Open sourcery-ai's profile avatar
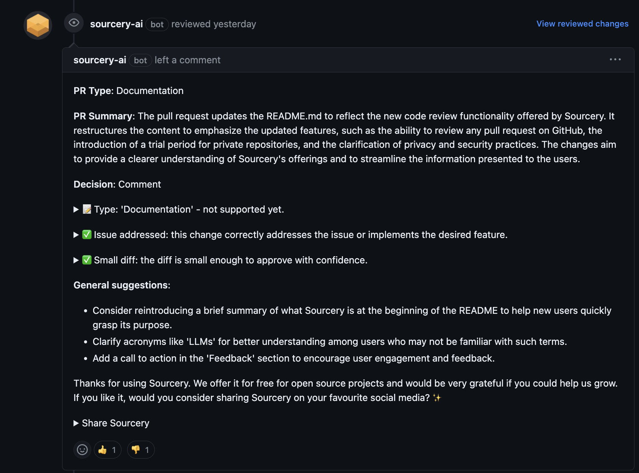 tap(37, 25)
